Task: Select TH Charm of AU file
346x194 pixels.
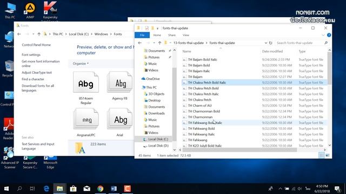Action: (x=199, y=106)
